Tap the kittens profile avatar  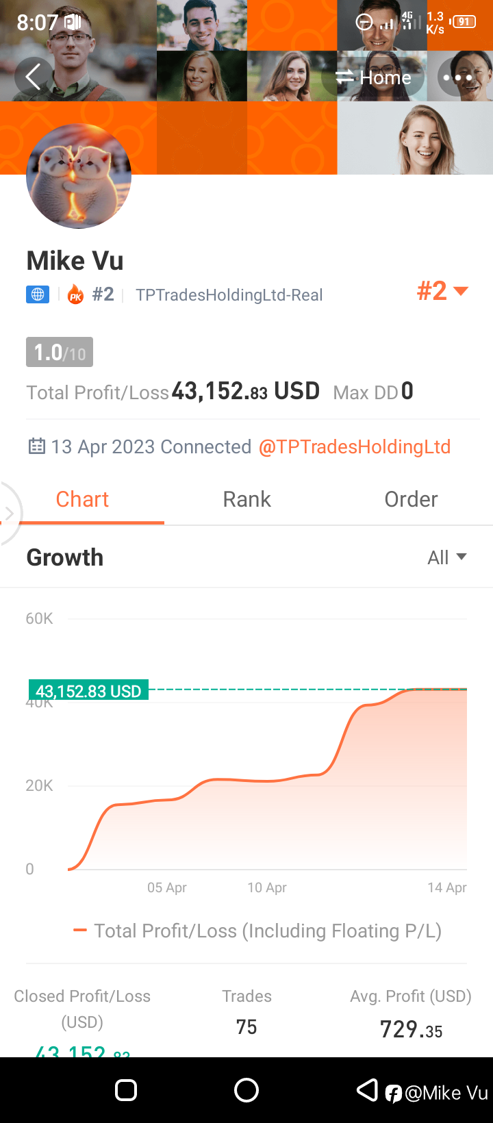pyautogui.click(x=79, y=176)
